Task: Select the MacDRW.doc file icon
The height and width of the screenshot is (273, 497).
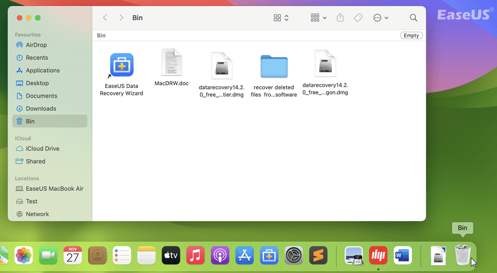Action: click(x=171, y=63)
